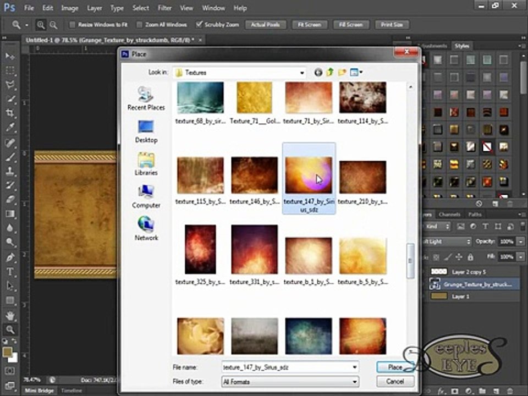Enable Zoom All Windows checkbox
This screenshot has width=528, height=396.
tap(139, 25)
